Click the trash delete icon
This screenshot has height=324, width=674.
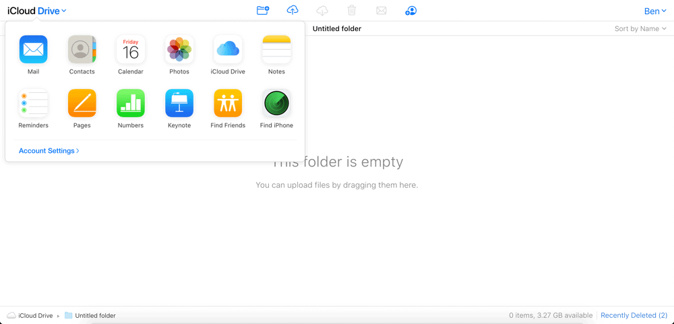point(352,10)
